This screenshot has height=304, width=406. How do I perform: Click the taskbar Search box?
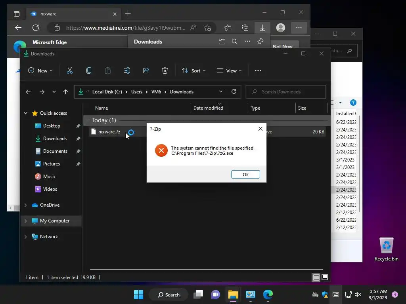pos(169,294)
